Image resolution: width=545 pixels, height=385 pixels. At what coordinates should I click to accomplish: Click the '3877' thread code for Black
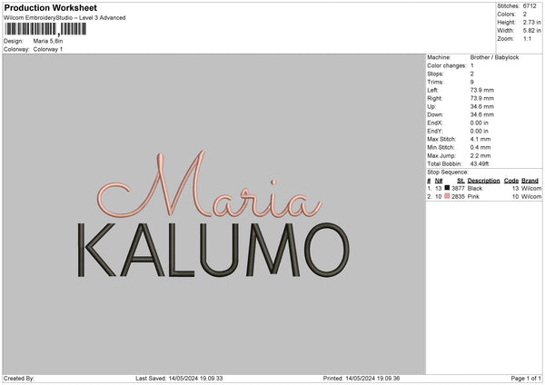458,188
